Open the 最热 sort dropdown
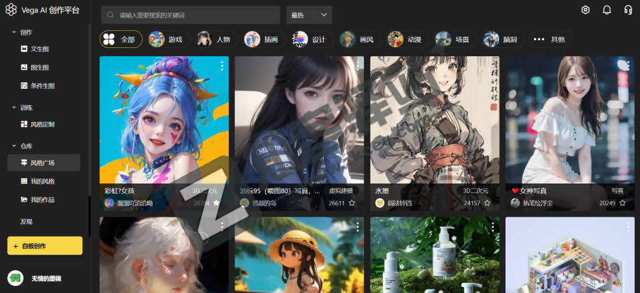Screen dimensions: 640x293 click(309, 15)
